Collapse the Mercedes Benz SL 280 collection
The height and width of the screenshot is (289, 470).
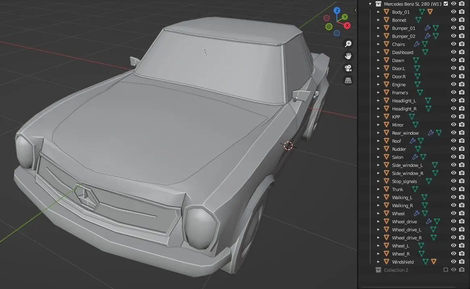coord(370,4)
